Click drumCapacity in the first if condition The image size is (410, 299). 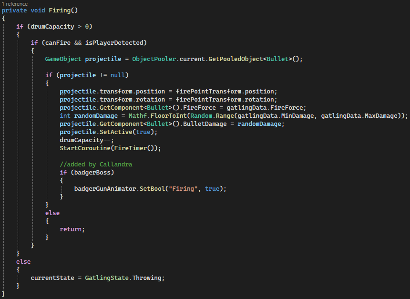(x=52, y=27)
